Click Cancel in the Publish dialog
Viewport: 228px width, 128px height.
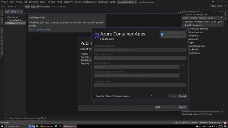click(x=182, y=107)
